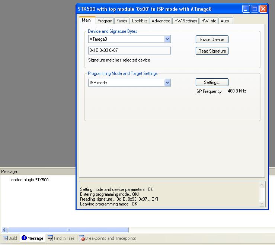The height and width of the screenshot is (245, 275).
Task: Click the Build tab document icon
Action: (x=6, y=238)
